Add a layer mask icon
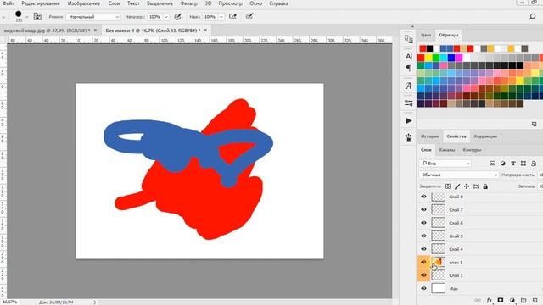Screen dimensions: 543x305 click(501, 300)
